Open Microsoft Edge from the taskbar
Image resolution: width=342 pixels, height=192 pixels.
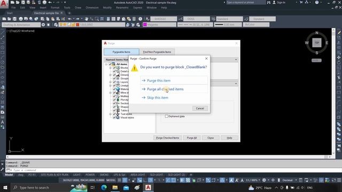click(x=104, y=187)
